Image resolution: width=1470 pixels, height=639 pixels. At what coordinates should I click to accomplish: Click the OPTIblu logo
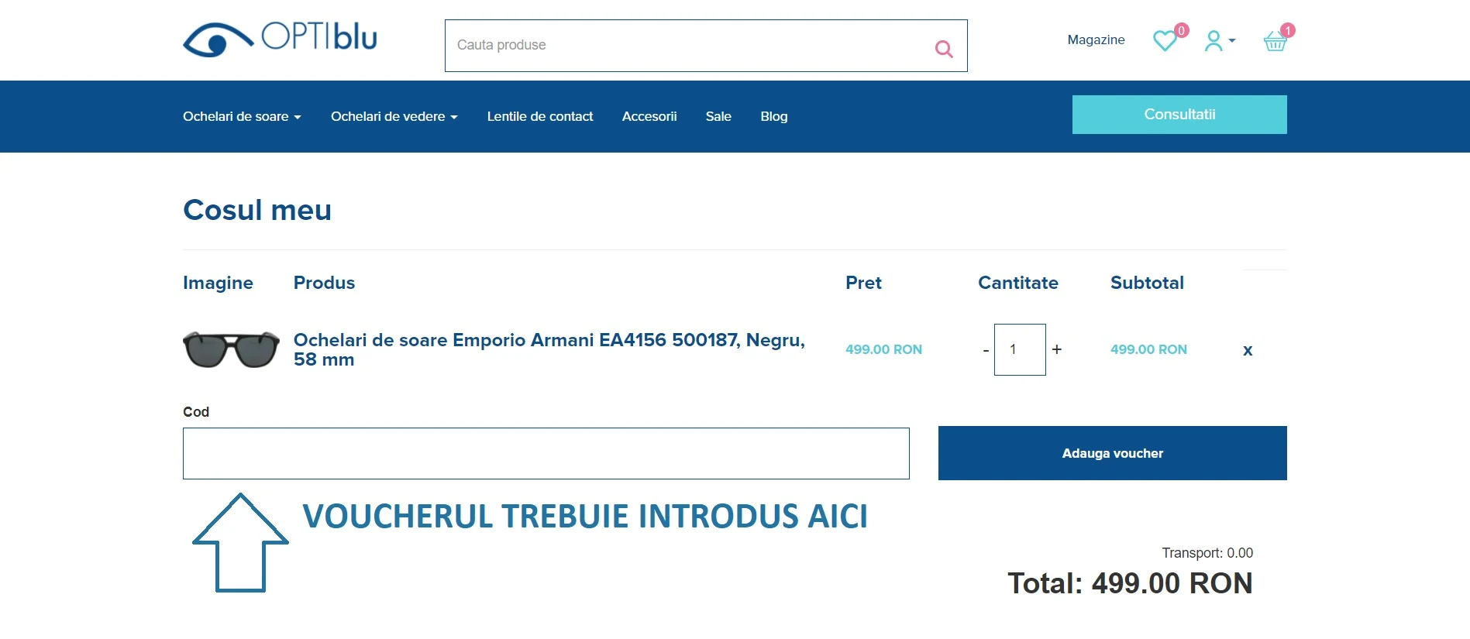(x=280, y=39)
